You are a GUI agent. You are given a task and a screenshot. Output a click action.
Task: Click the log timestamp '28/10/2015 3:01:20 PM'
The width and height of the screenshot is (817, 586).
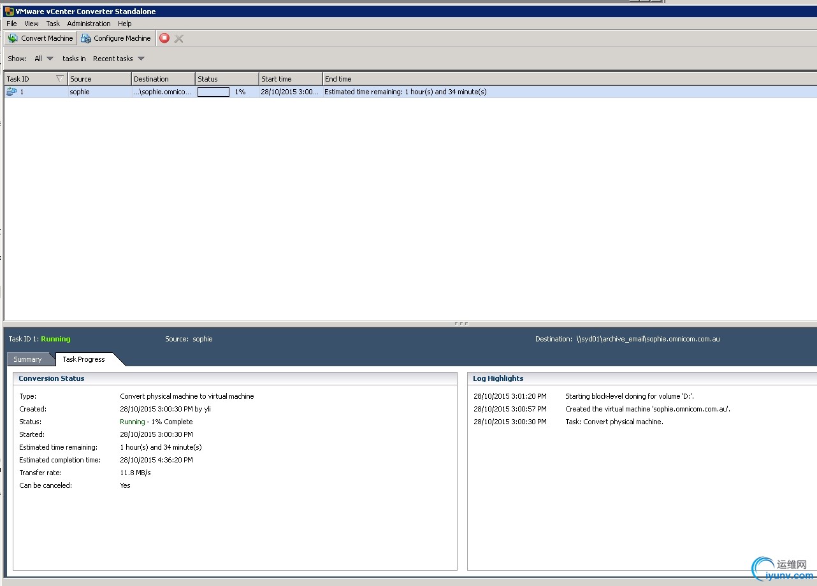point(510,396)
